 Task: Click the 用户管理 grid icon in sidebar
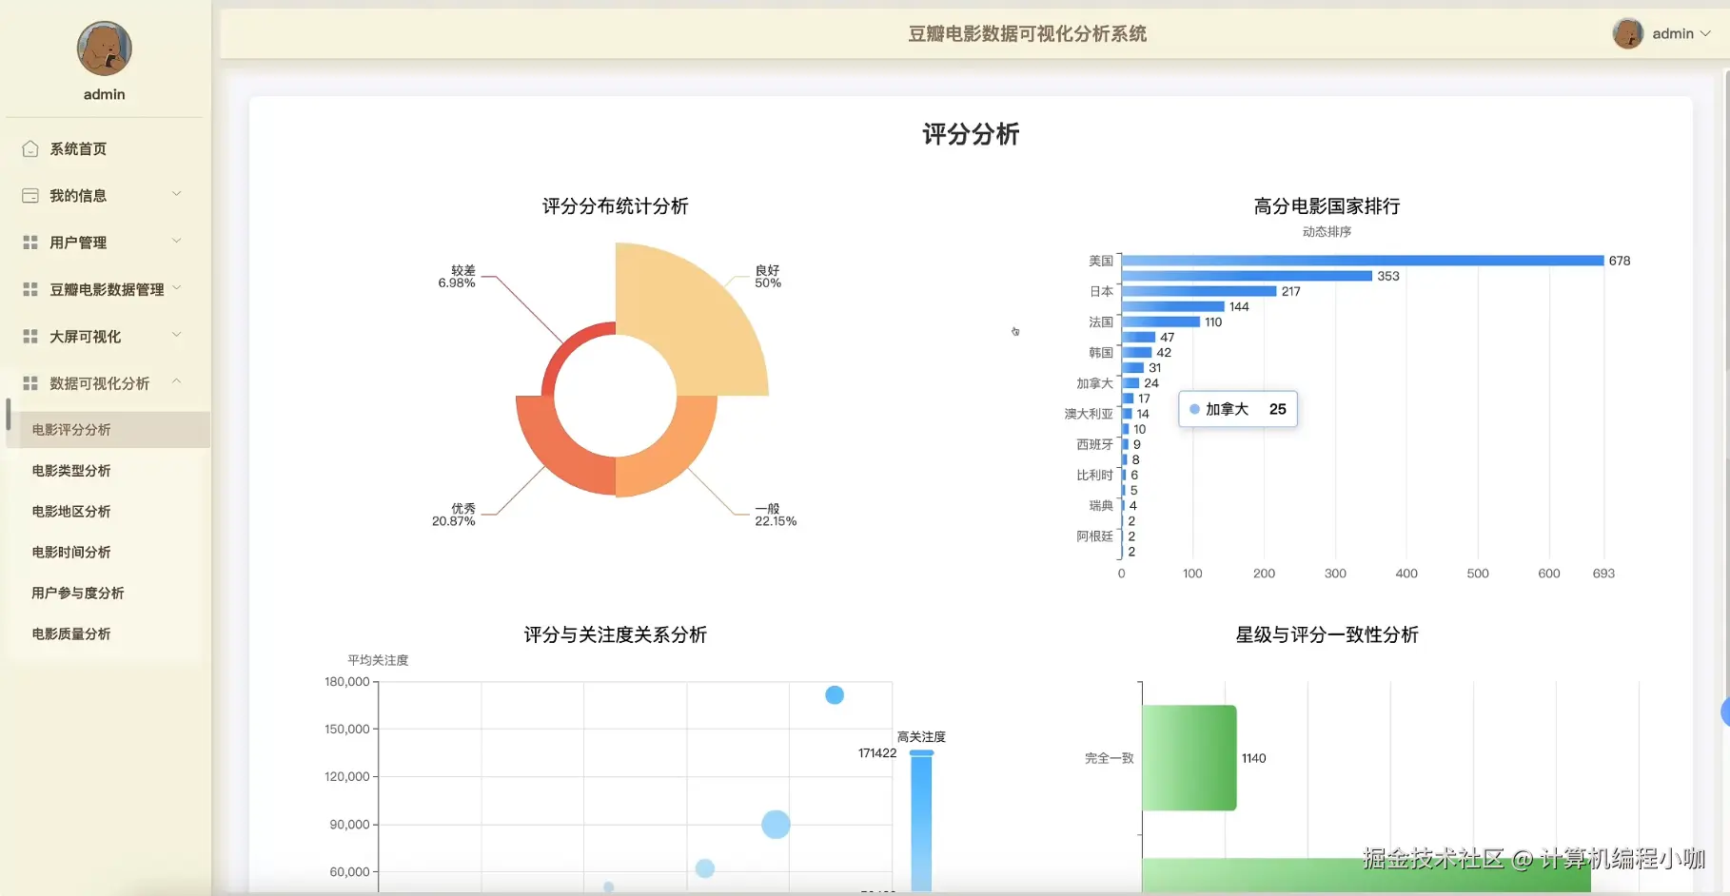tap(29, 242)
